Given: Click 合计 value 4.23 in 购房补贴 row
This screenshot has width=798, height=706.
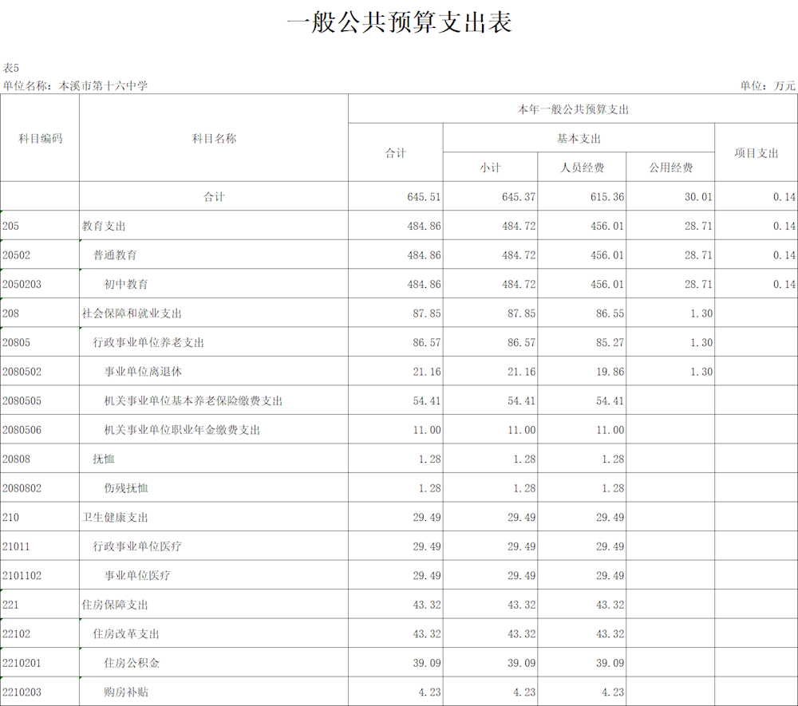Looking at the screenshot, I should click(x=429, y=692).
